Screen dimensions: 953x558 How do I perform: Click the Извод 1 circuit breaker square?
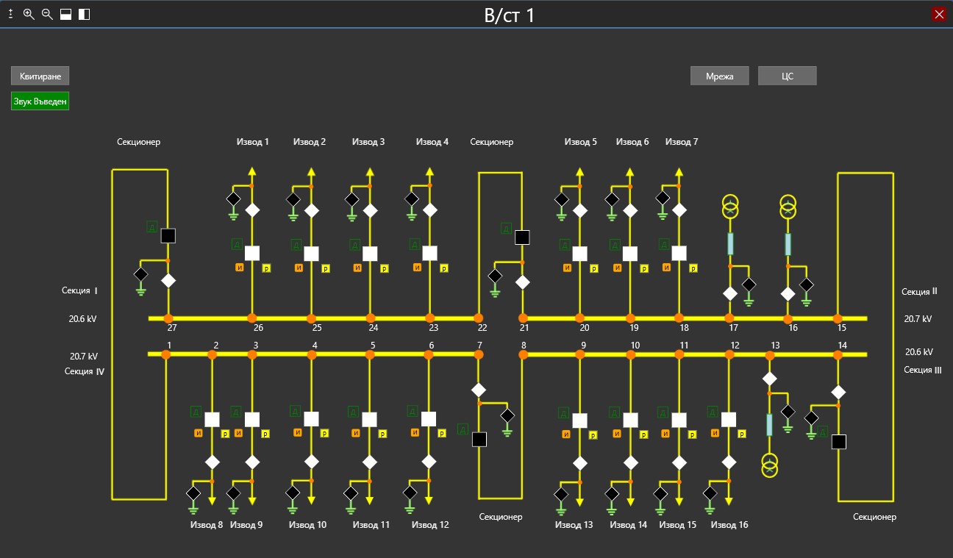click(252, 253)
